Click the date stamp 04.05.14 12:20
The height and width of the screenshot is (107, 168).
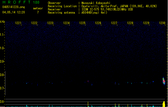[x=14, y=12]
